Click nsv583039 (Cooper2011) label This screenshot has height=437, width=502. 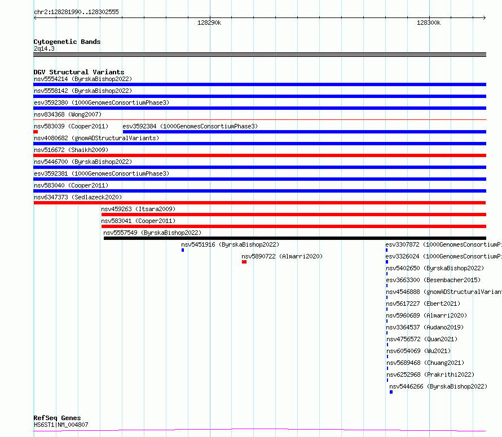pos(71,126)
